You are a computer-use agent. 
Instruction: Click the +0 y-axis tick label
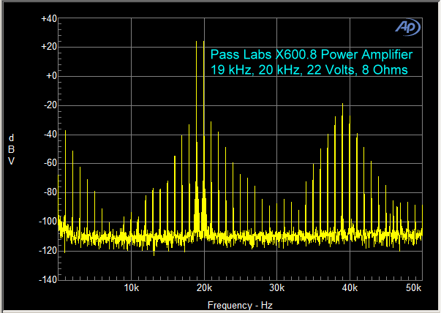coord(50,76)
